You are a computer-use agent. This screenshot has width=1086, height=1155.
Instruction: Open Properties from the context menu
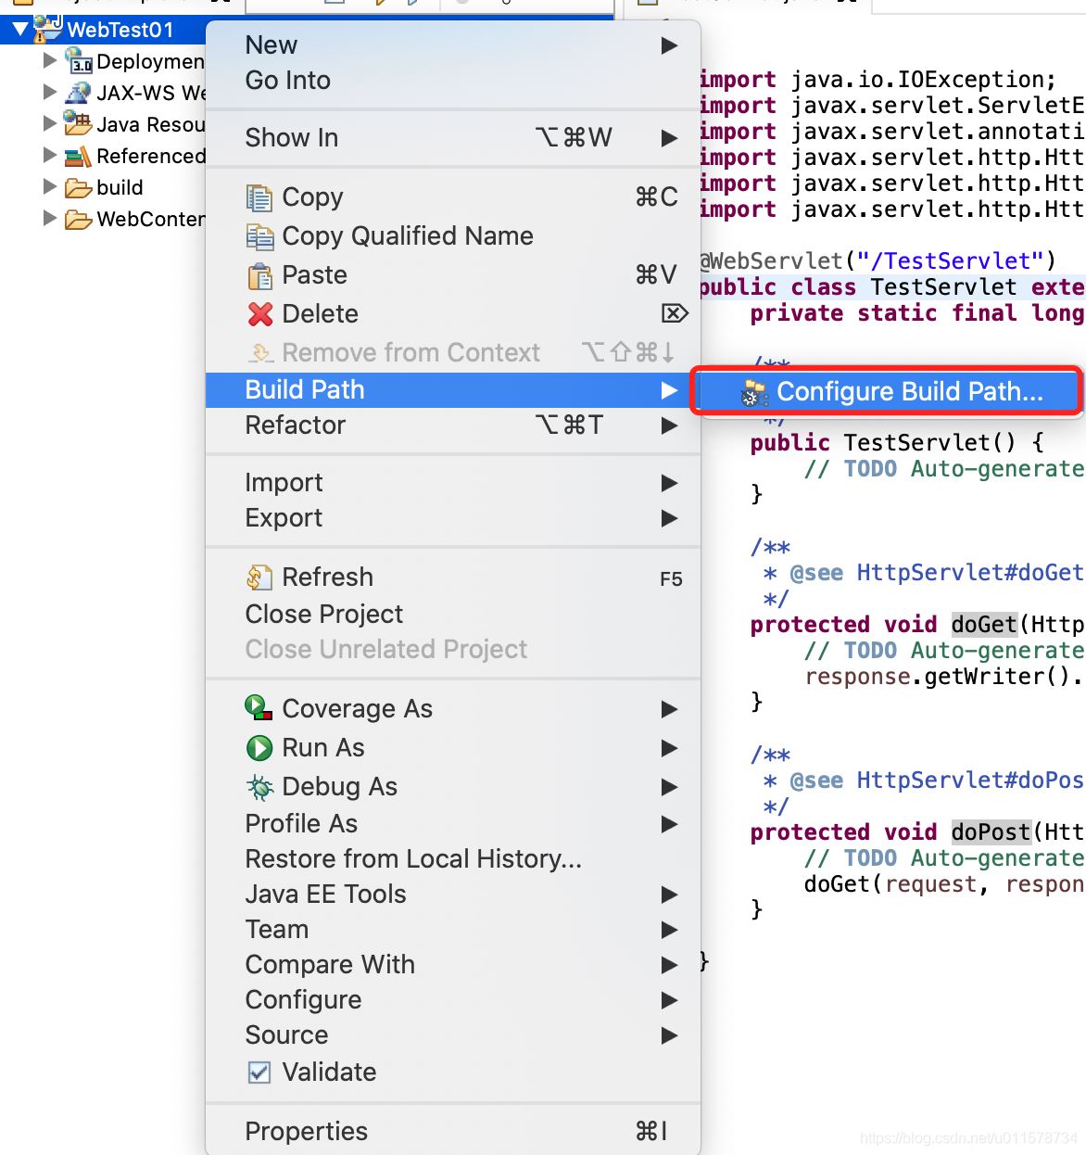point(306,1131)
